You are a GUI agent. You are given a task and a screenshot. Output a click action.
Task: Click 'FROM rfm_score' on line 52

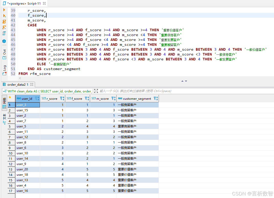pos(35,74)
